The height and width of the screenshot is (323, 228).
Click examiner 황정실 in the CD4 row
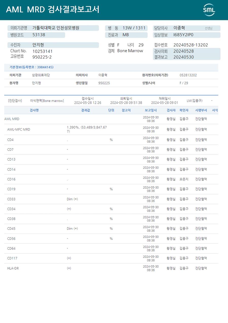(x=171, y=140)
